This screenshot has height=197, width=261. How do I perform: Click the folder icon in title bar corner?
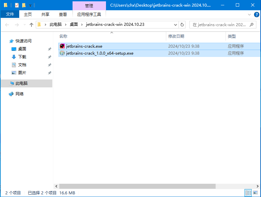pyautogui.click(x=6, y=5)
